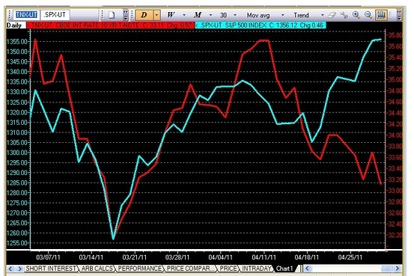
Task: Toggle the highlighted bar chart icon
Action: (381, 15)
